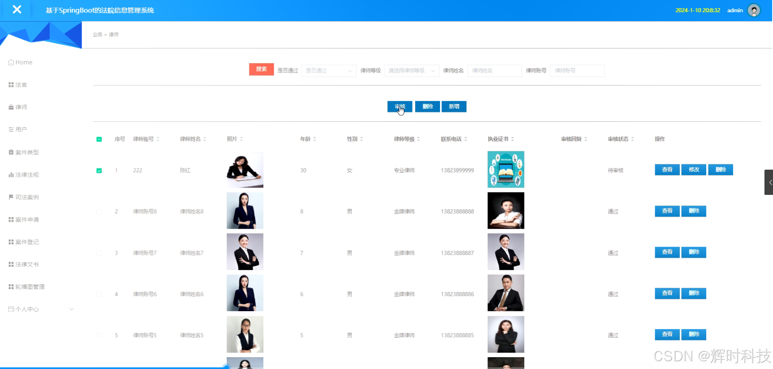773x369 pixels.
Task: Select the 待审核 status text
Action: 616,170
